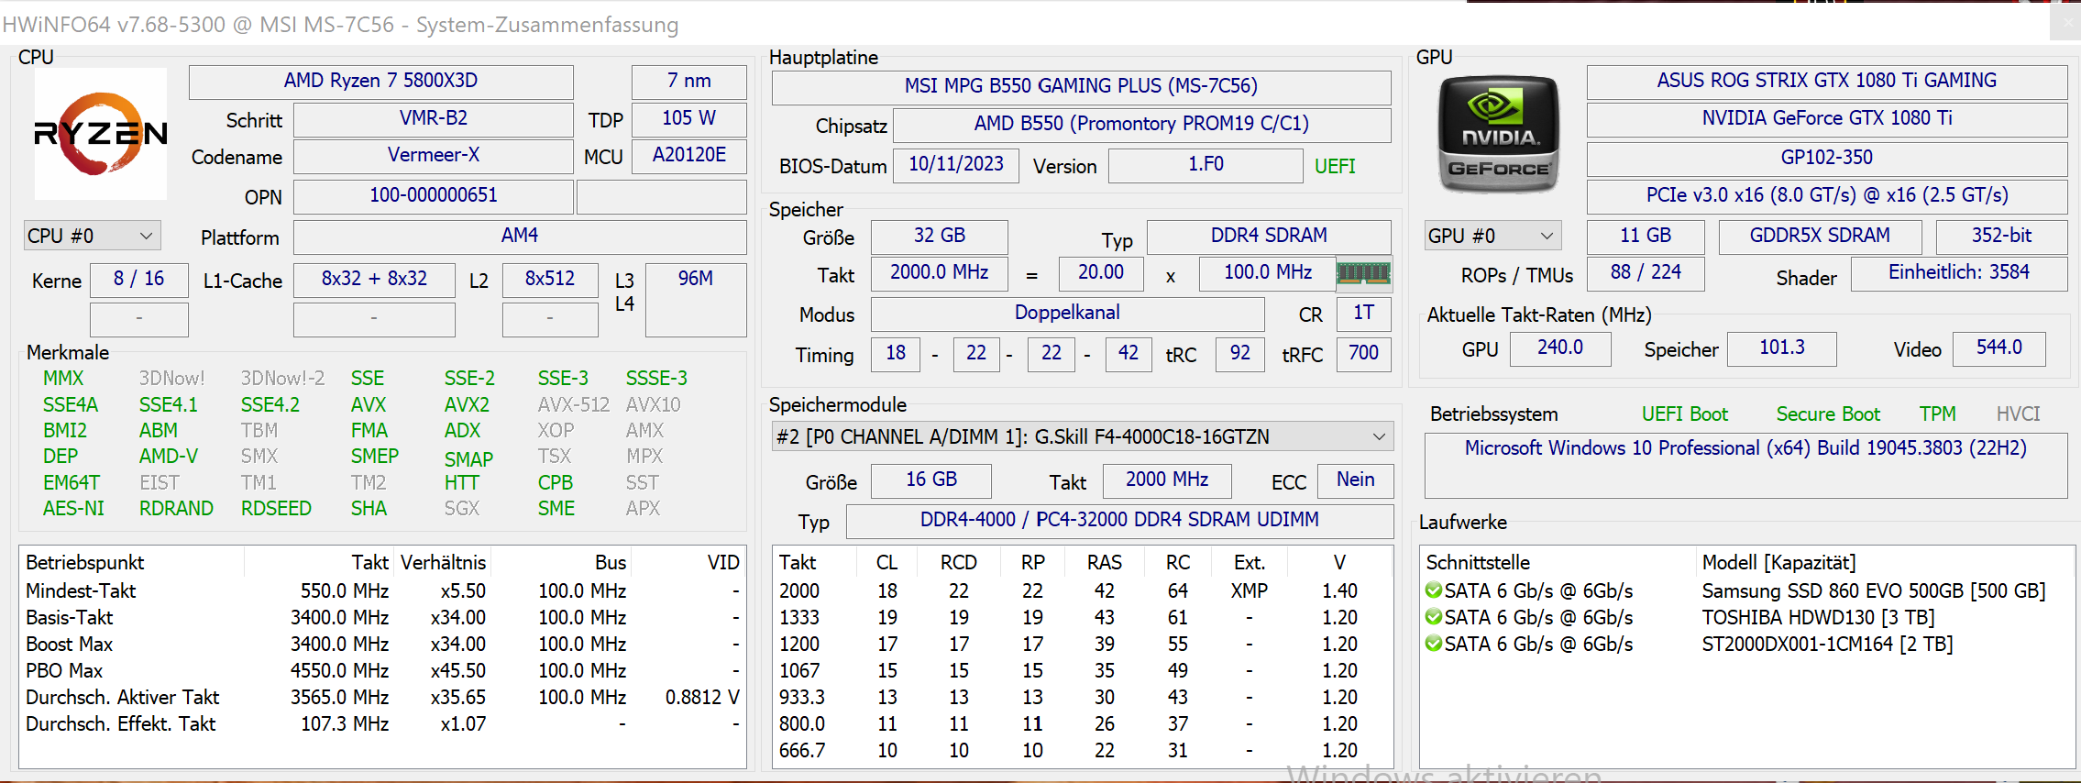Click the AES-NI feature label
This screenshot has width=2081, height=783.
click(73, 508)
